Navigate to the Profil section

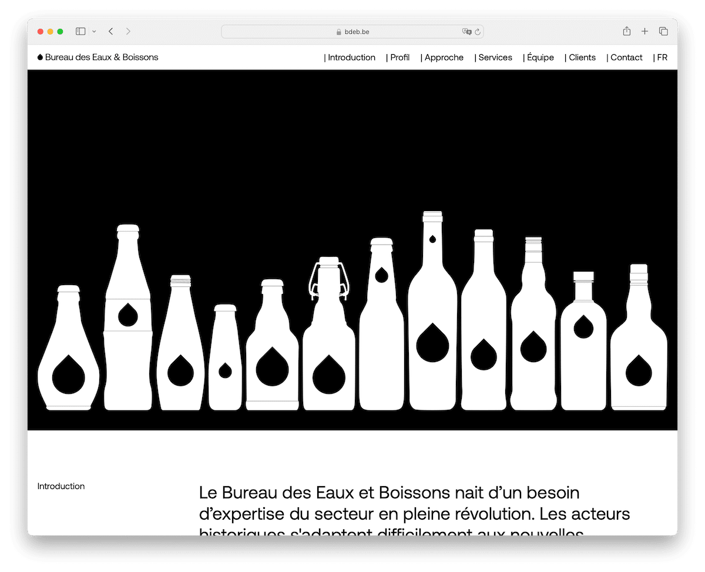pyautogui.click(x=399, y=57)
